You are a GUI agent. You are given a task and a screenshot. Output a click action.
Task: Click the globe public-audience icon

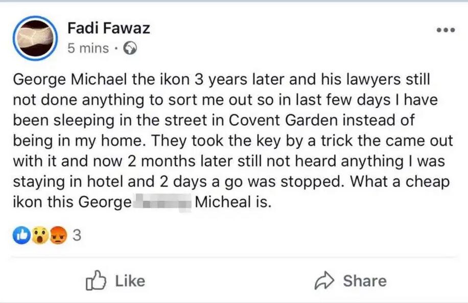[x=131, y=49]
